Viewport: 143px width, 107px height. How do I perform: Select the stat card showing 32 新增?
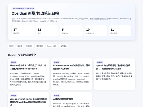point(47,31)
